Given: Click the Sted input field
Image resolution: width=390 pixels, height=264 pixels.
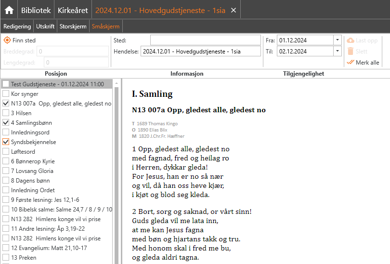Looking at the screenshot, I should tap(206, 40).
